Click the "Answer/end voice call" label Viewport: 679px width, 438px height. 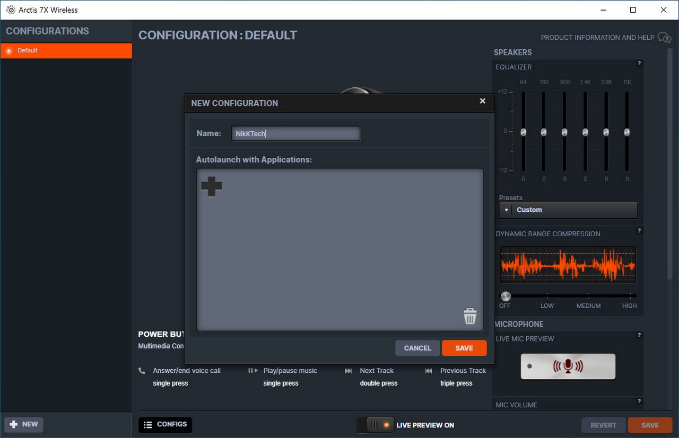[187, 371]
